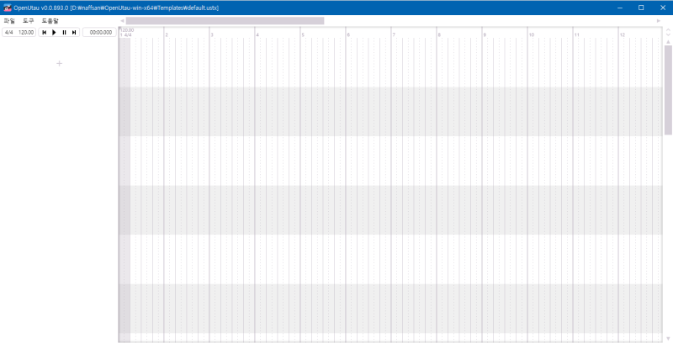Click the 4/4 time signature value
The width and height of the screenshot is (673, 354).
coord(9,32)
